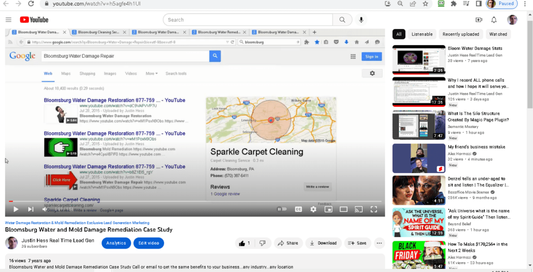Image resolution: width=533 pixels, height=272 pixels.
Task: Cast video to a TV
Action: coord(359,209)
